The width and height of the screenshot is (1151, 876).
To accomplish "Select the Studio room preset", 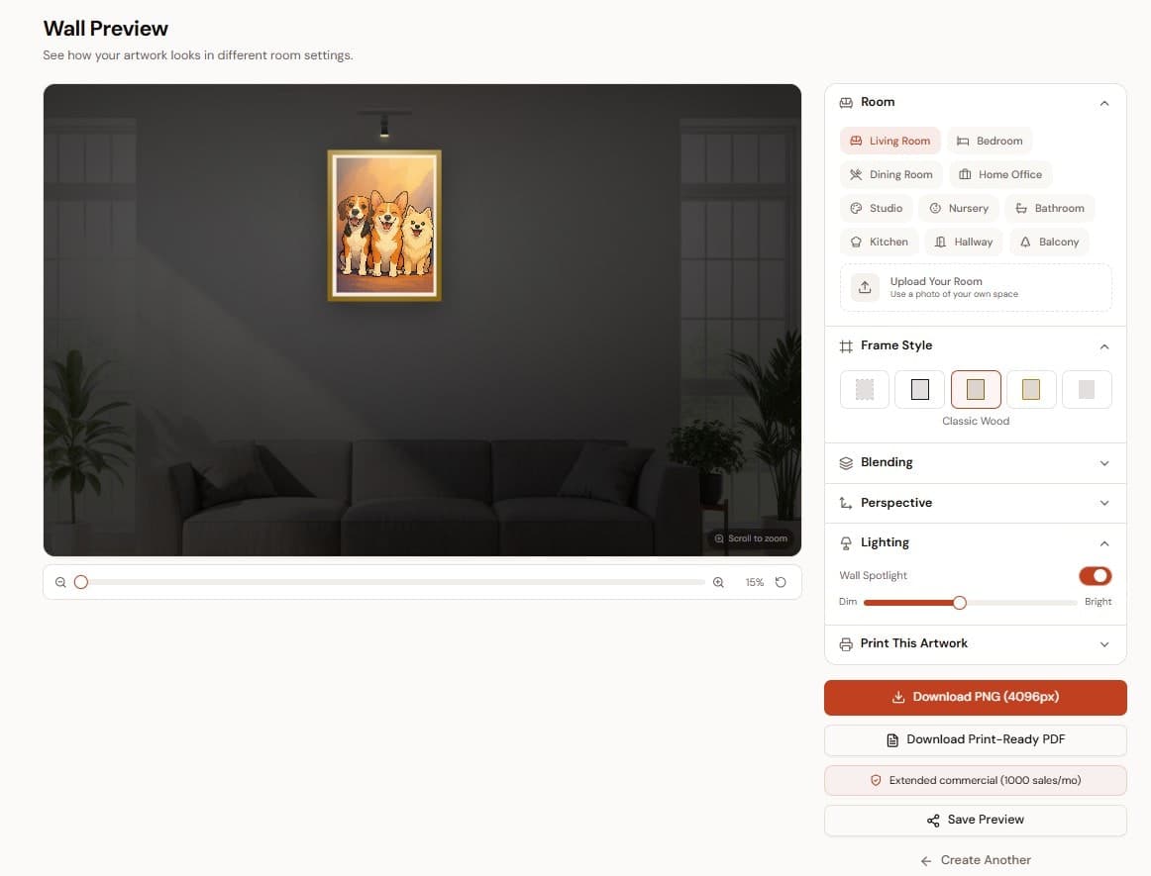I will click(876, 208).
